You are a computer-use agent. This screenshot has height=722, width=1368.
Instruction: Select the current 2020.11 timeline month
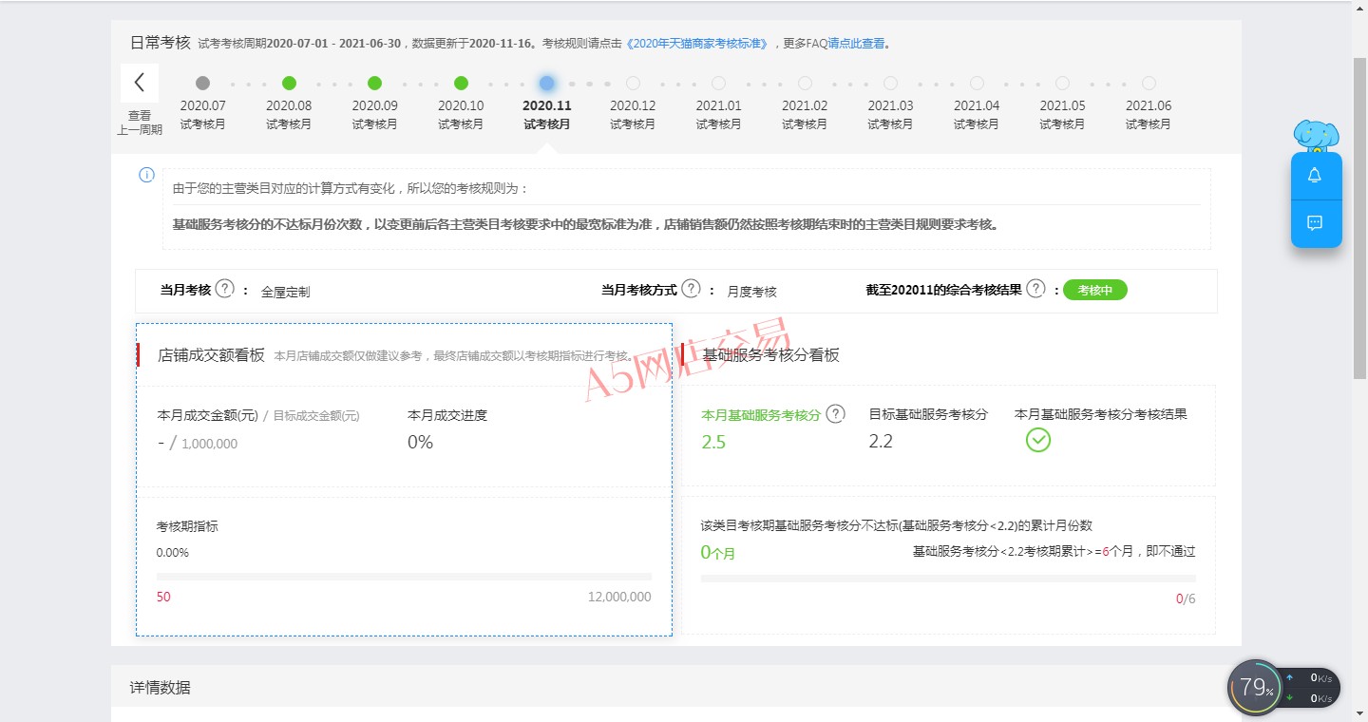pyautogui.click(x=546, y=83)
